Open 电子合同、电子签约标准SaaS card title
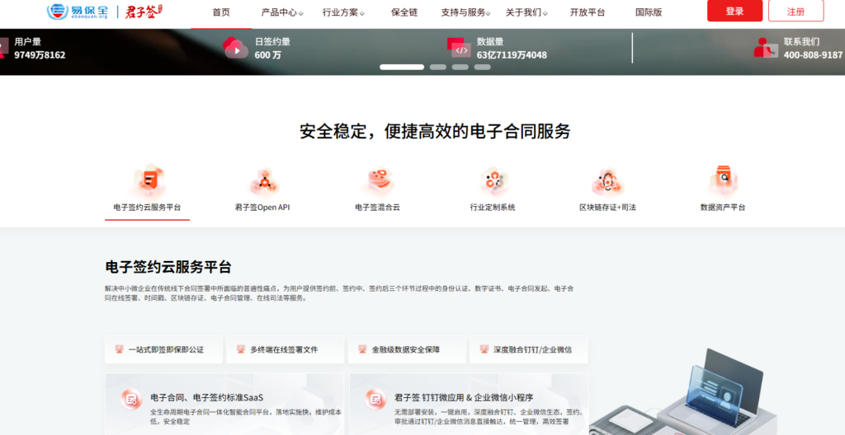This screenshot has height=435, width=845. click(x=207, y=398)
